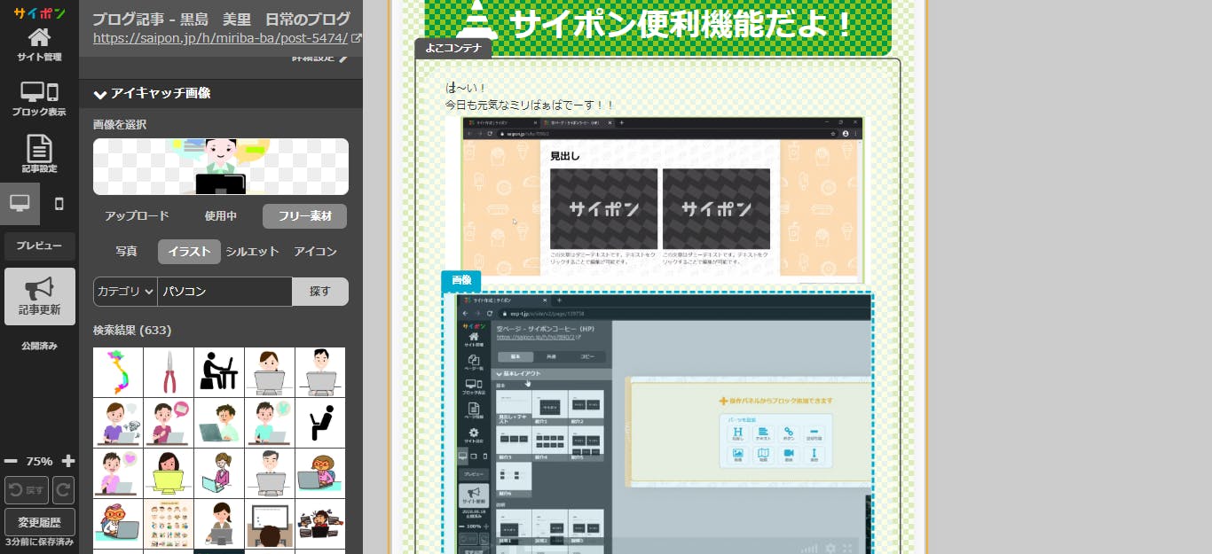Select イラスト material type
The image size is (1212, 554).
pyautogui.click(x=189, y=252)
